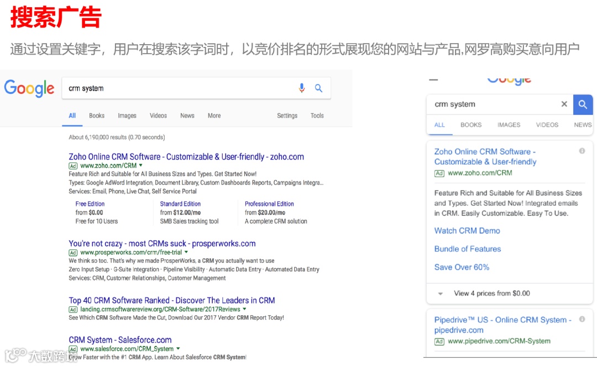This screenshot has height=367, width=597.
Task: Open dropdown arrow after salesforce CRM_System URL
Action: [178, 349]
